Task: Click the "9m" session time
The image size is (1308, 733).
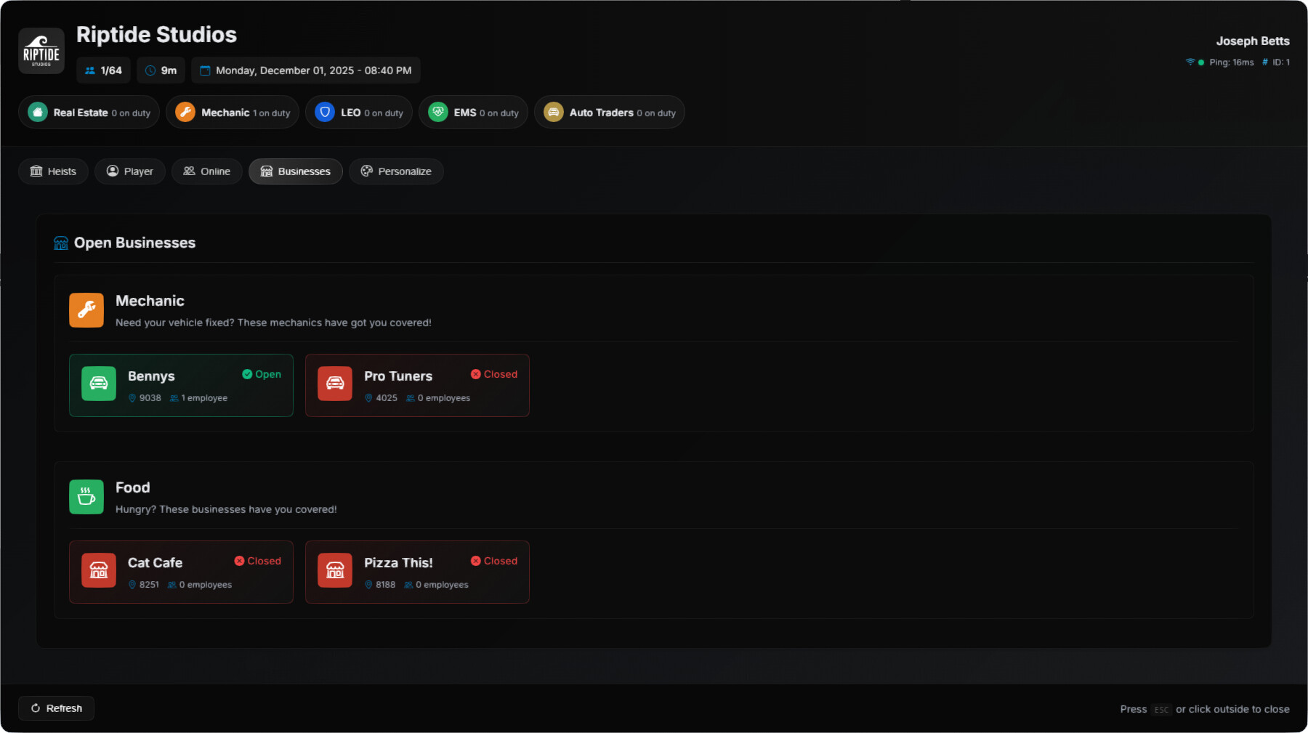Action: (x=169, y=70)
